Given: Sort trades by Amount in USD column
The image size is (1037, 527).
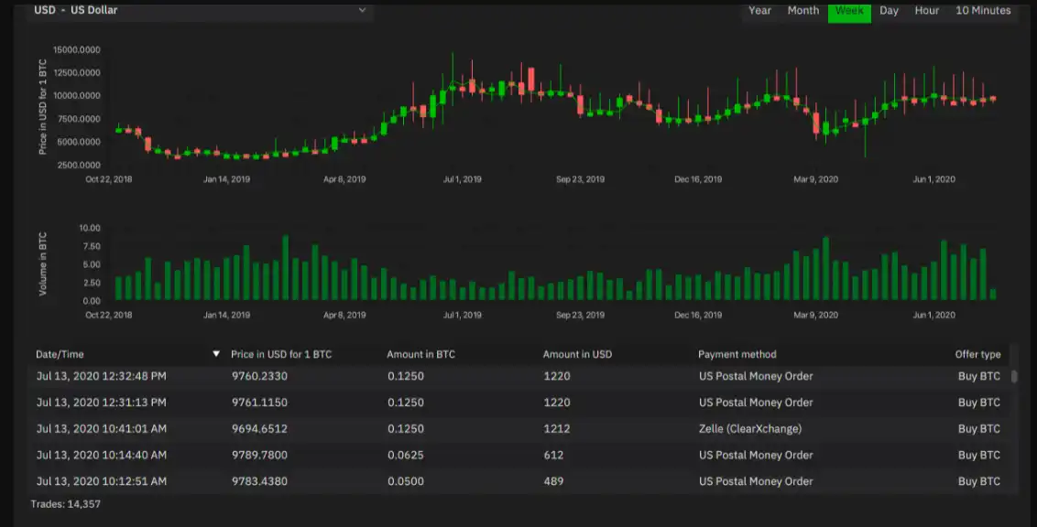Looking at the screenshot, I should tap(577, 354).
